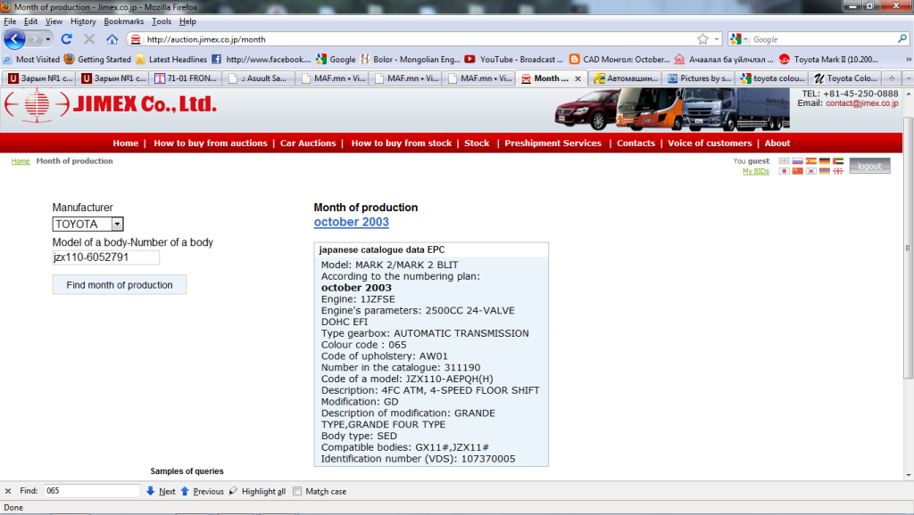This screenshot has width=914, height=515.
Task: Open the TOYOTA manufacturer dropdown
Action: point(118,225)
